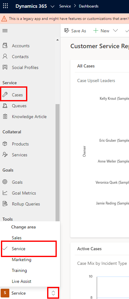This screenshot has height=299, width=129.
Task: Click the Dynamics 365 title
Action: coord(31,6)
